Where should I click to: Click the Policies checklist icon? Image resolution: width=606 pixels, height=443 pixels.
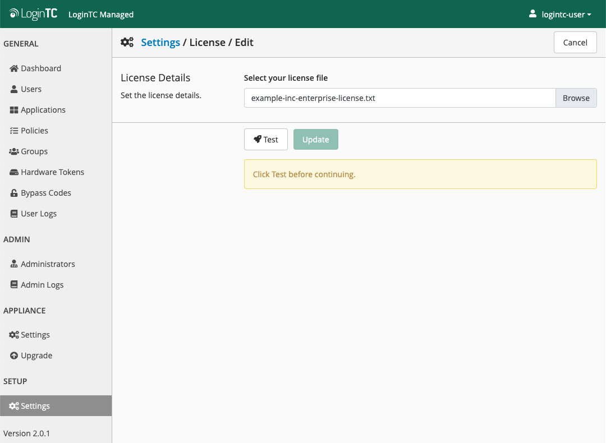[x=14, y=131]
